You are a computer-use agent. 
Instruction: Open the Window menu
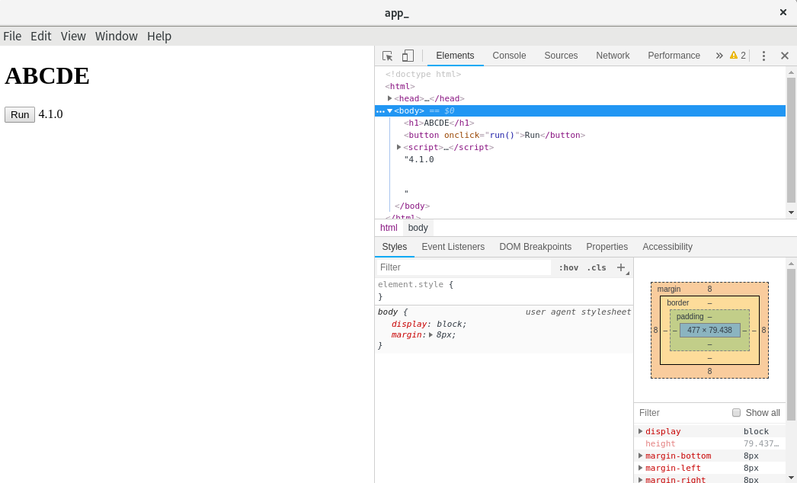[117, 36]
